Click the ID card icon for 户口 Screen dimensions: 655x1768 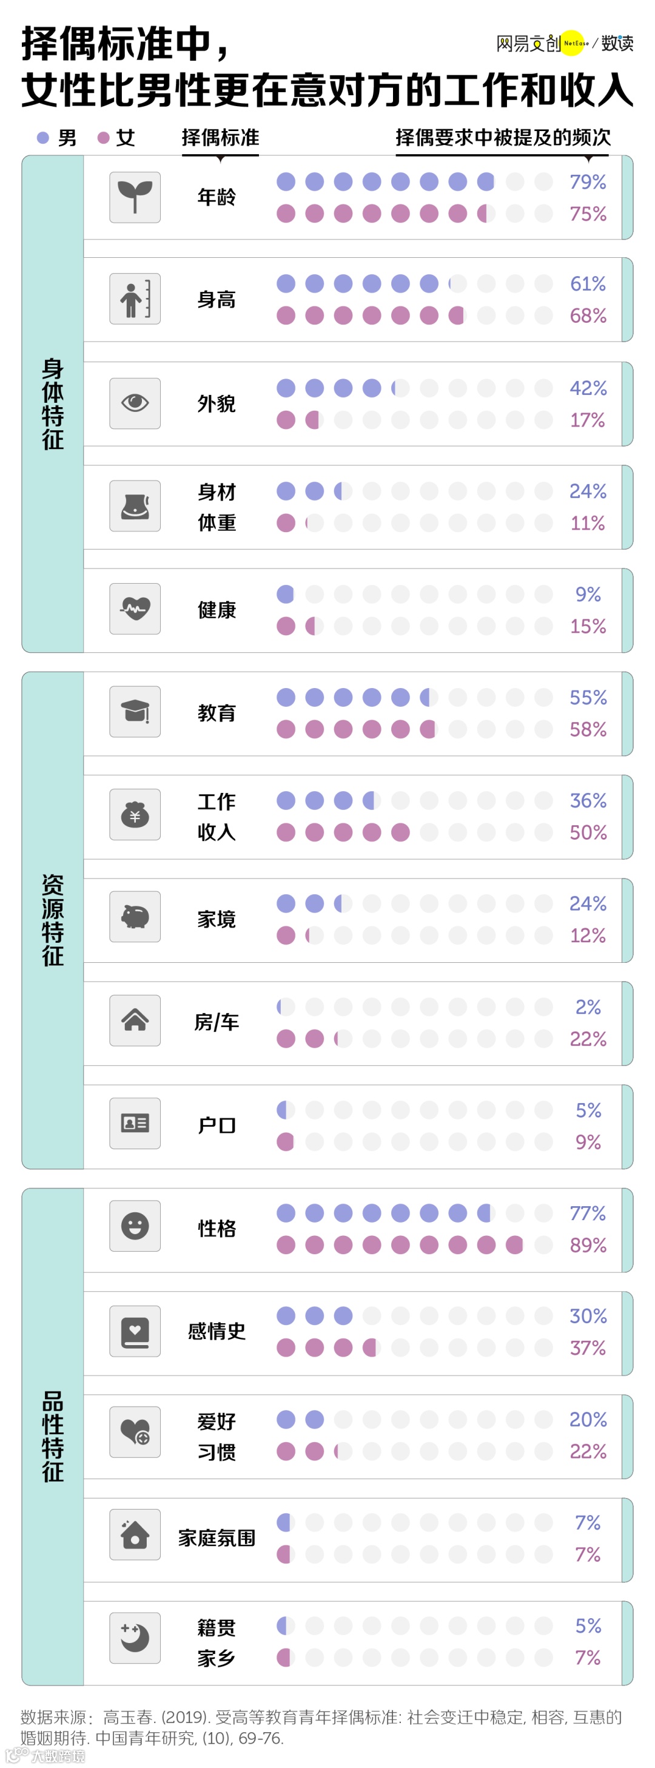[135, 1124]
